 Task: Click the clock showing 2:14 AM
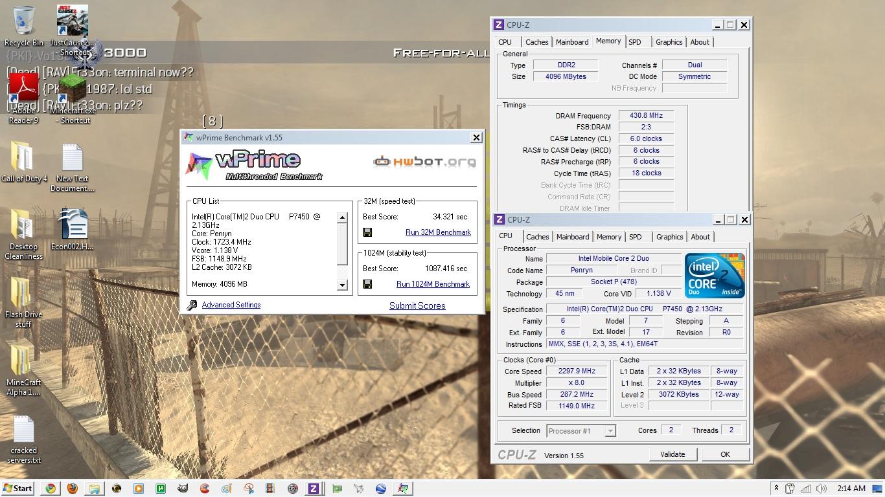pyautogui.click(x=851, y=489)
